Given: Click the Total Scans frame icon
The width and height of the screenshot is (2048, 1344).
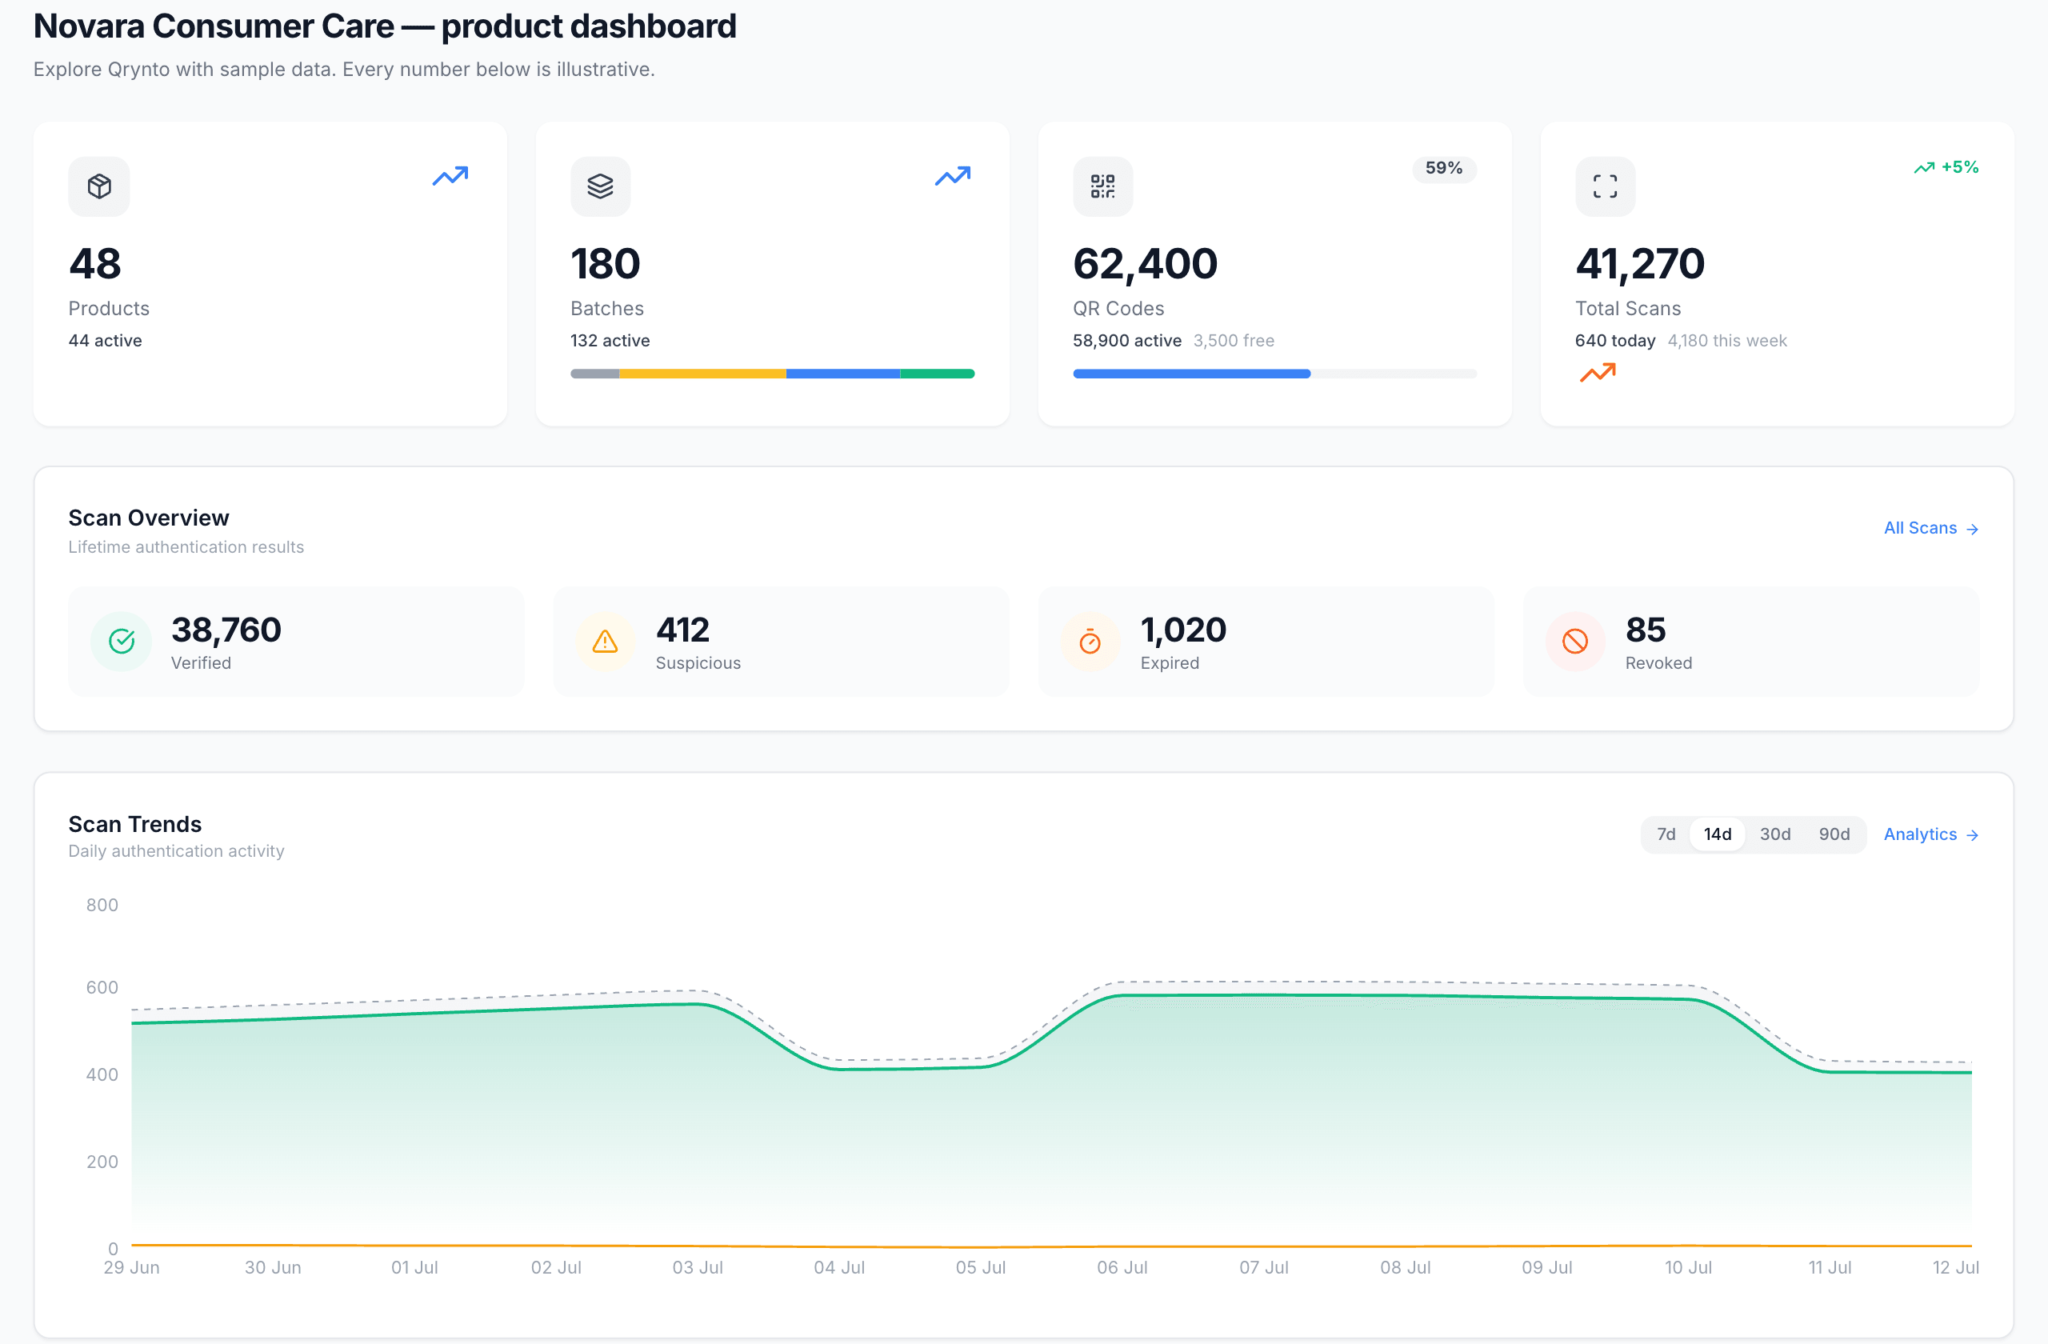Looking at the screenshot, I should [1605, 186].
